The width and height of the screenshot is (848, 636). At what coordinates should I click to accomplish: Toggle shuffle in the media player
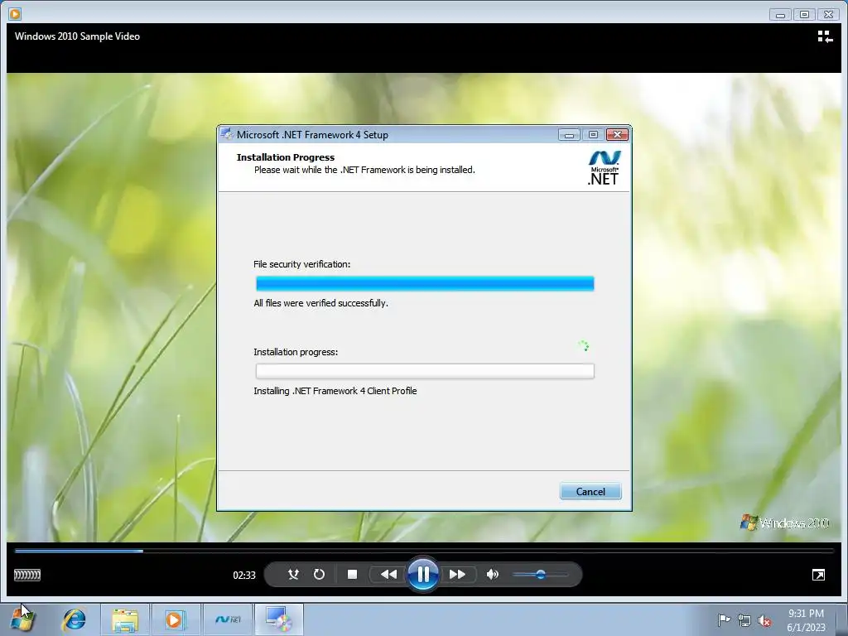(293, 575)
